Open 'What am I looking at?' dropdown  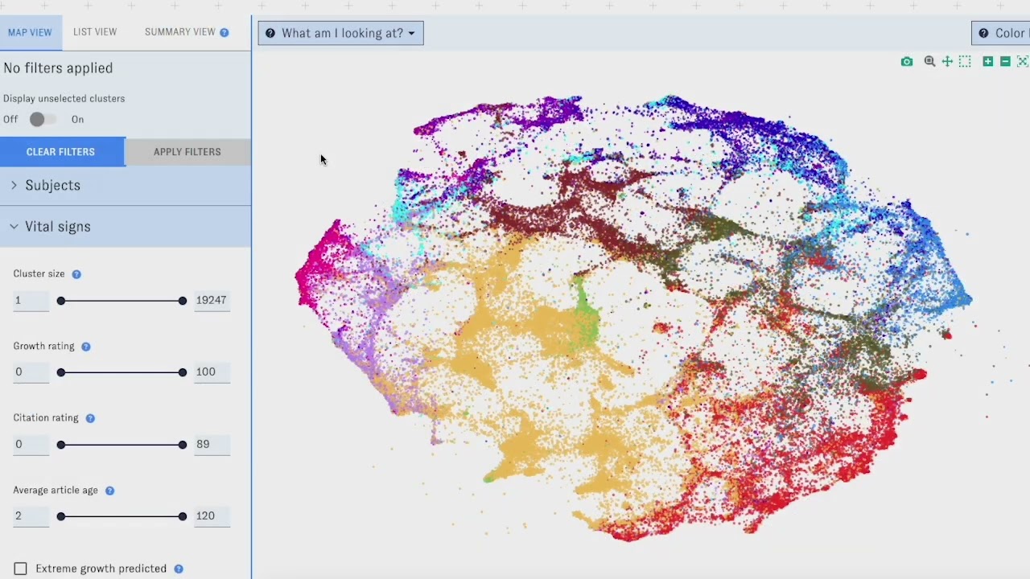[x=340, y=33]
